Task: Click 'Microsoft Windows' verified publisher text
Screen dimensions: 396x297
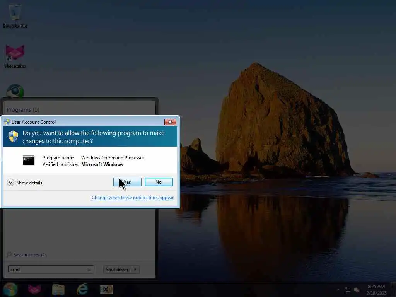Action: tap(102, 164)
